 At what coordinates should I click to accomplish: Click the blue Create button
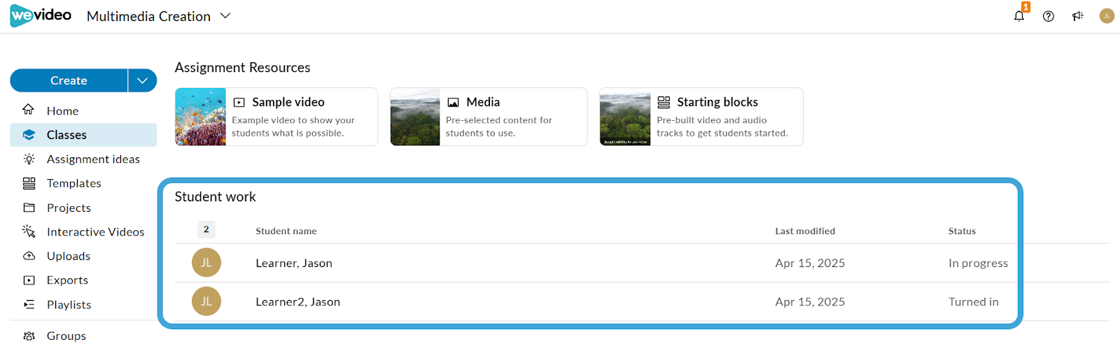[69, 80]
